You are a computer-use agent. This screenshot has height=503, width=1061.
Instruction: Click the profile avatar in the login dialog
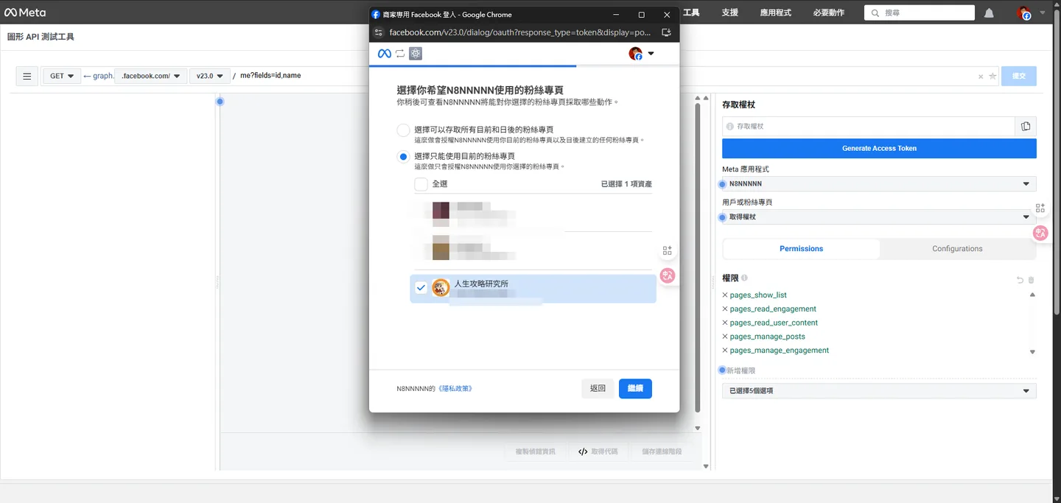(636, 53)
